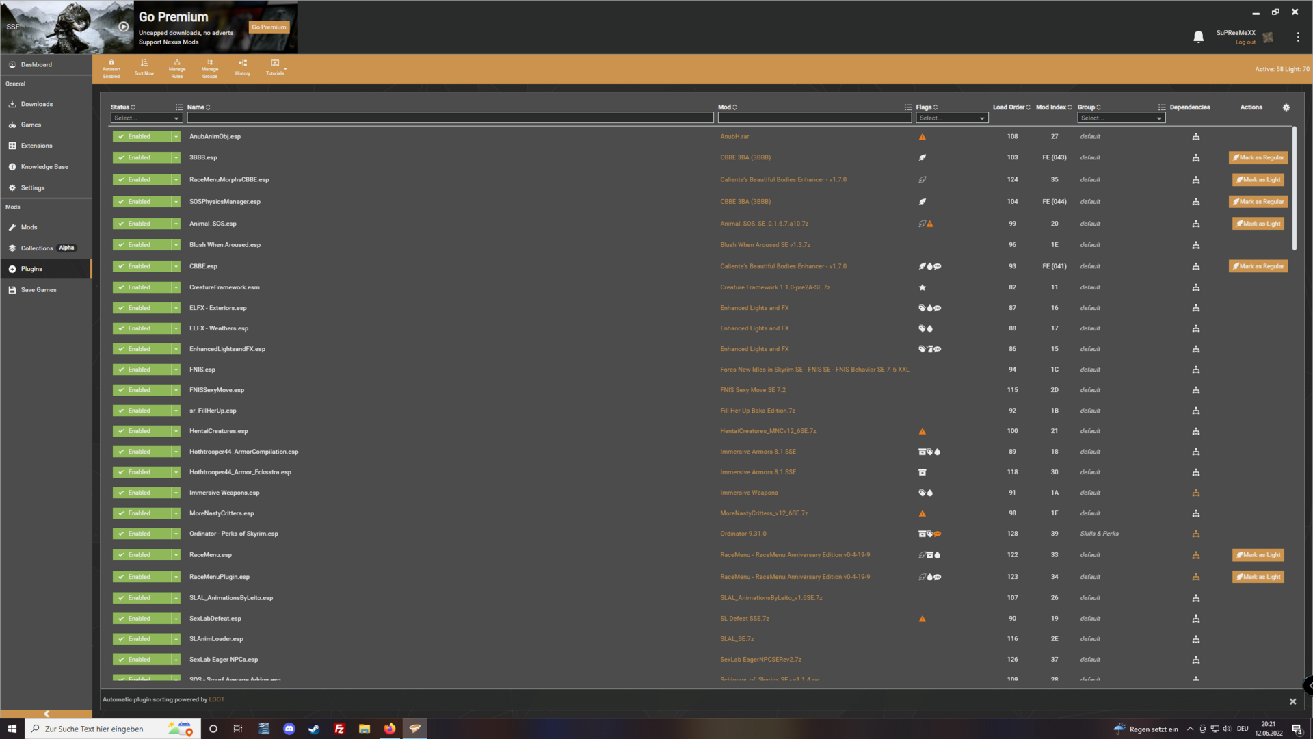The width and height of the screenshot is (1313, 739).
Task: Open the Tutorials toolbar dropdown
Action: coord(276,68)
